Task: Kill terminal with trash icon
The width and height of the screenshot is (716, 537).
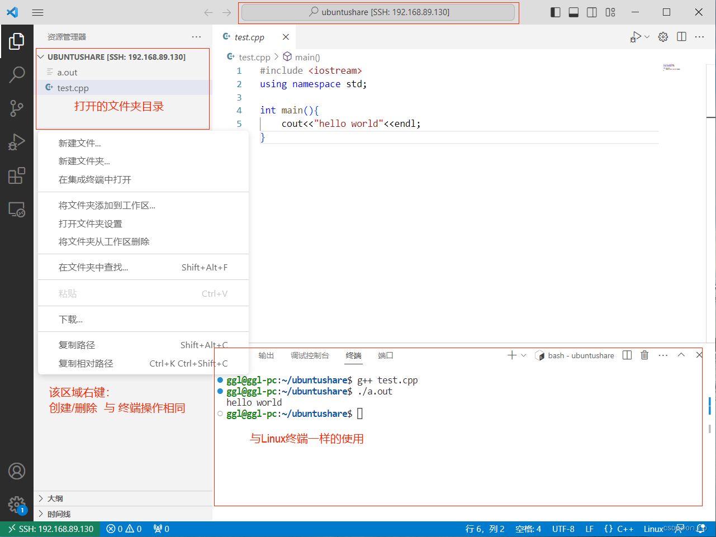Action: [644, 355]
